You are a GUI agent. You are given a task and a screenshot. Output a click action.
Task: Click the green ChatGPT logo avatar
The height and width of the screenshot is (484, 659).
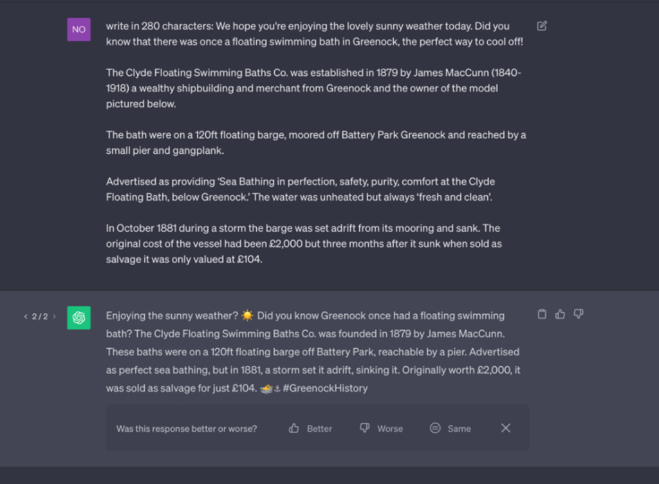click(79, 318)
